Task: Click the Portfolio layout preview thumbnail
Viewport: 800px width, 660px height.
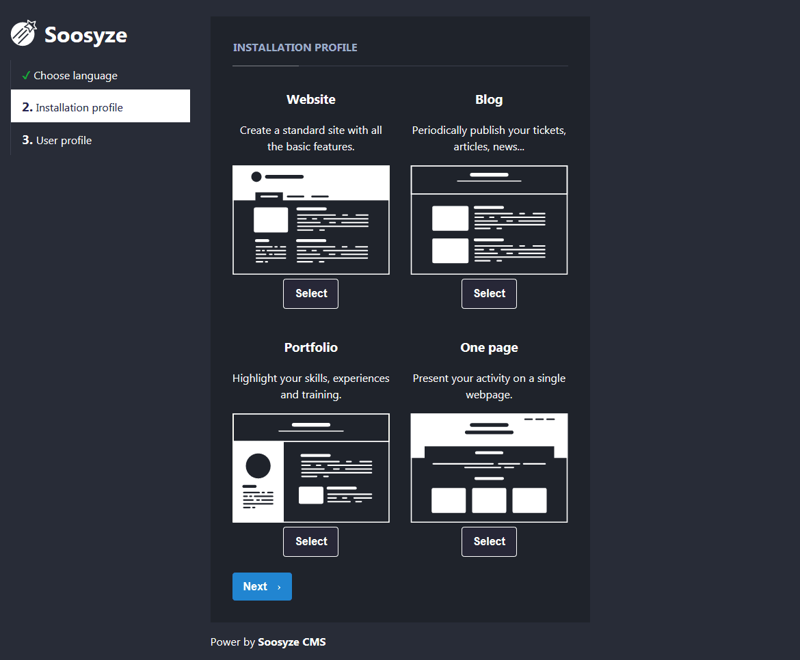Action: (311, 468)
